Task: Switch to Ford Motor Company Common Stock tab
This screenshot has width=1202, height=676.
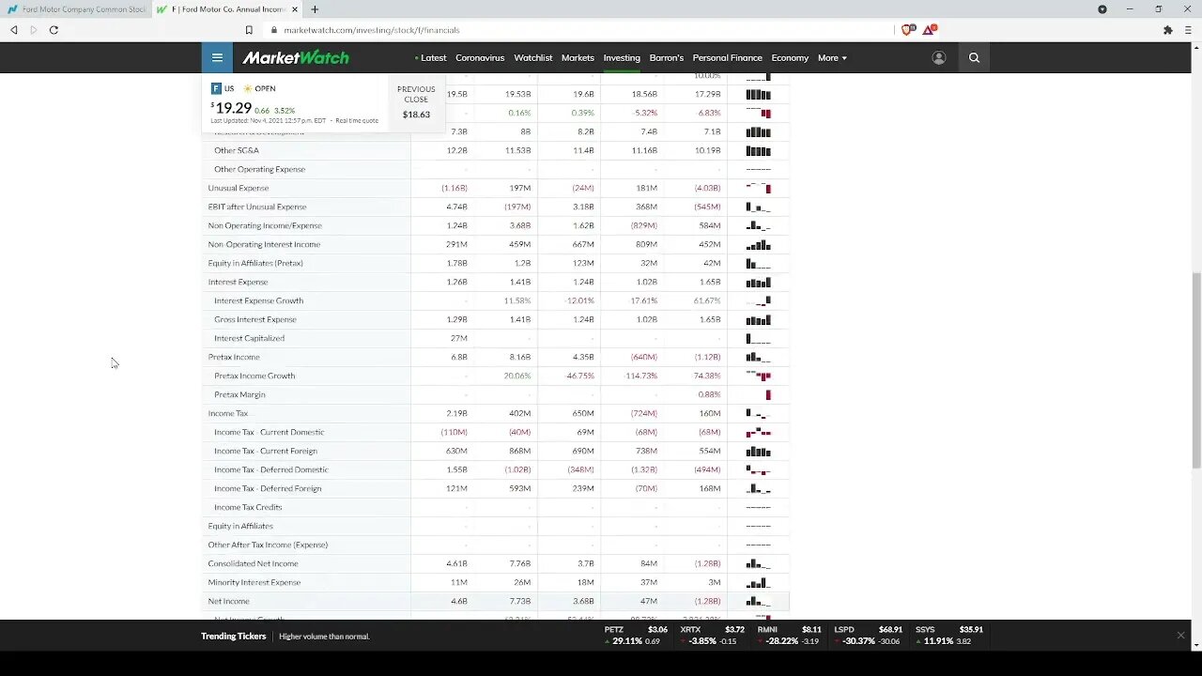Action: pos(76,9)
